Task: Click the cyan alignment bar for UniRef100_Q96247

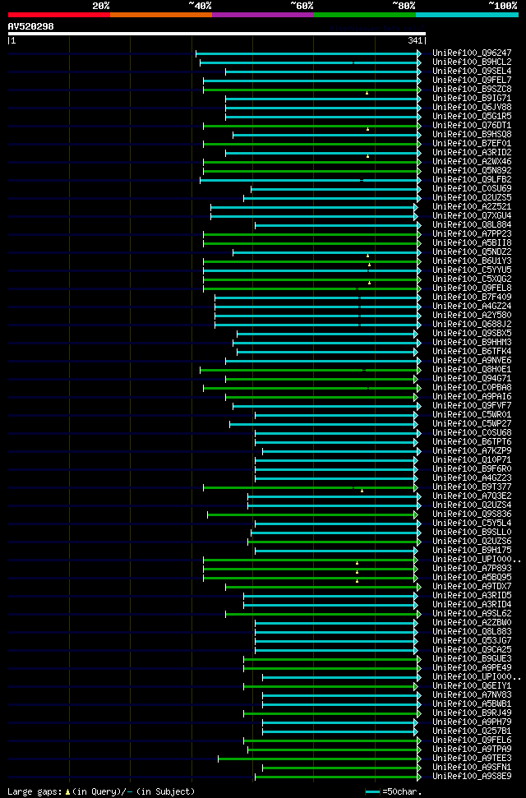Action: 308,53
